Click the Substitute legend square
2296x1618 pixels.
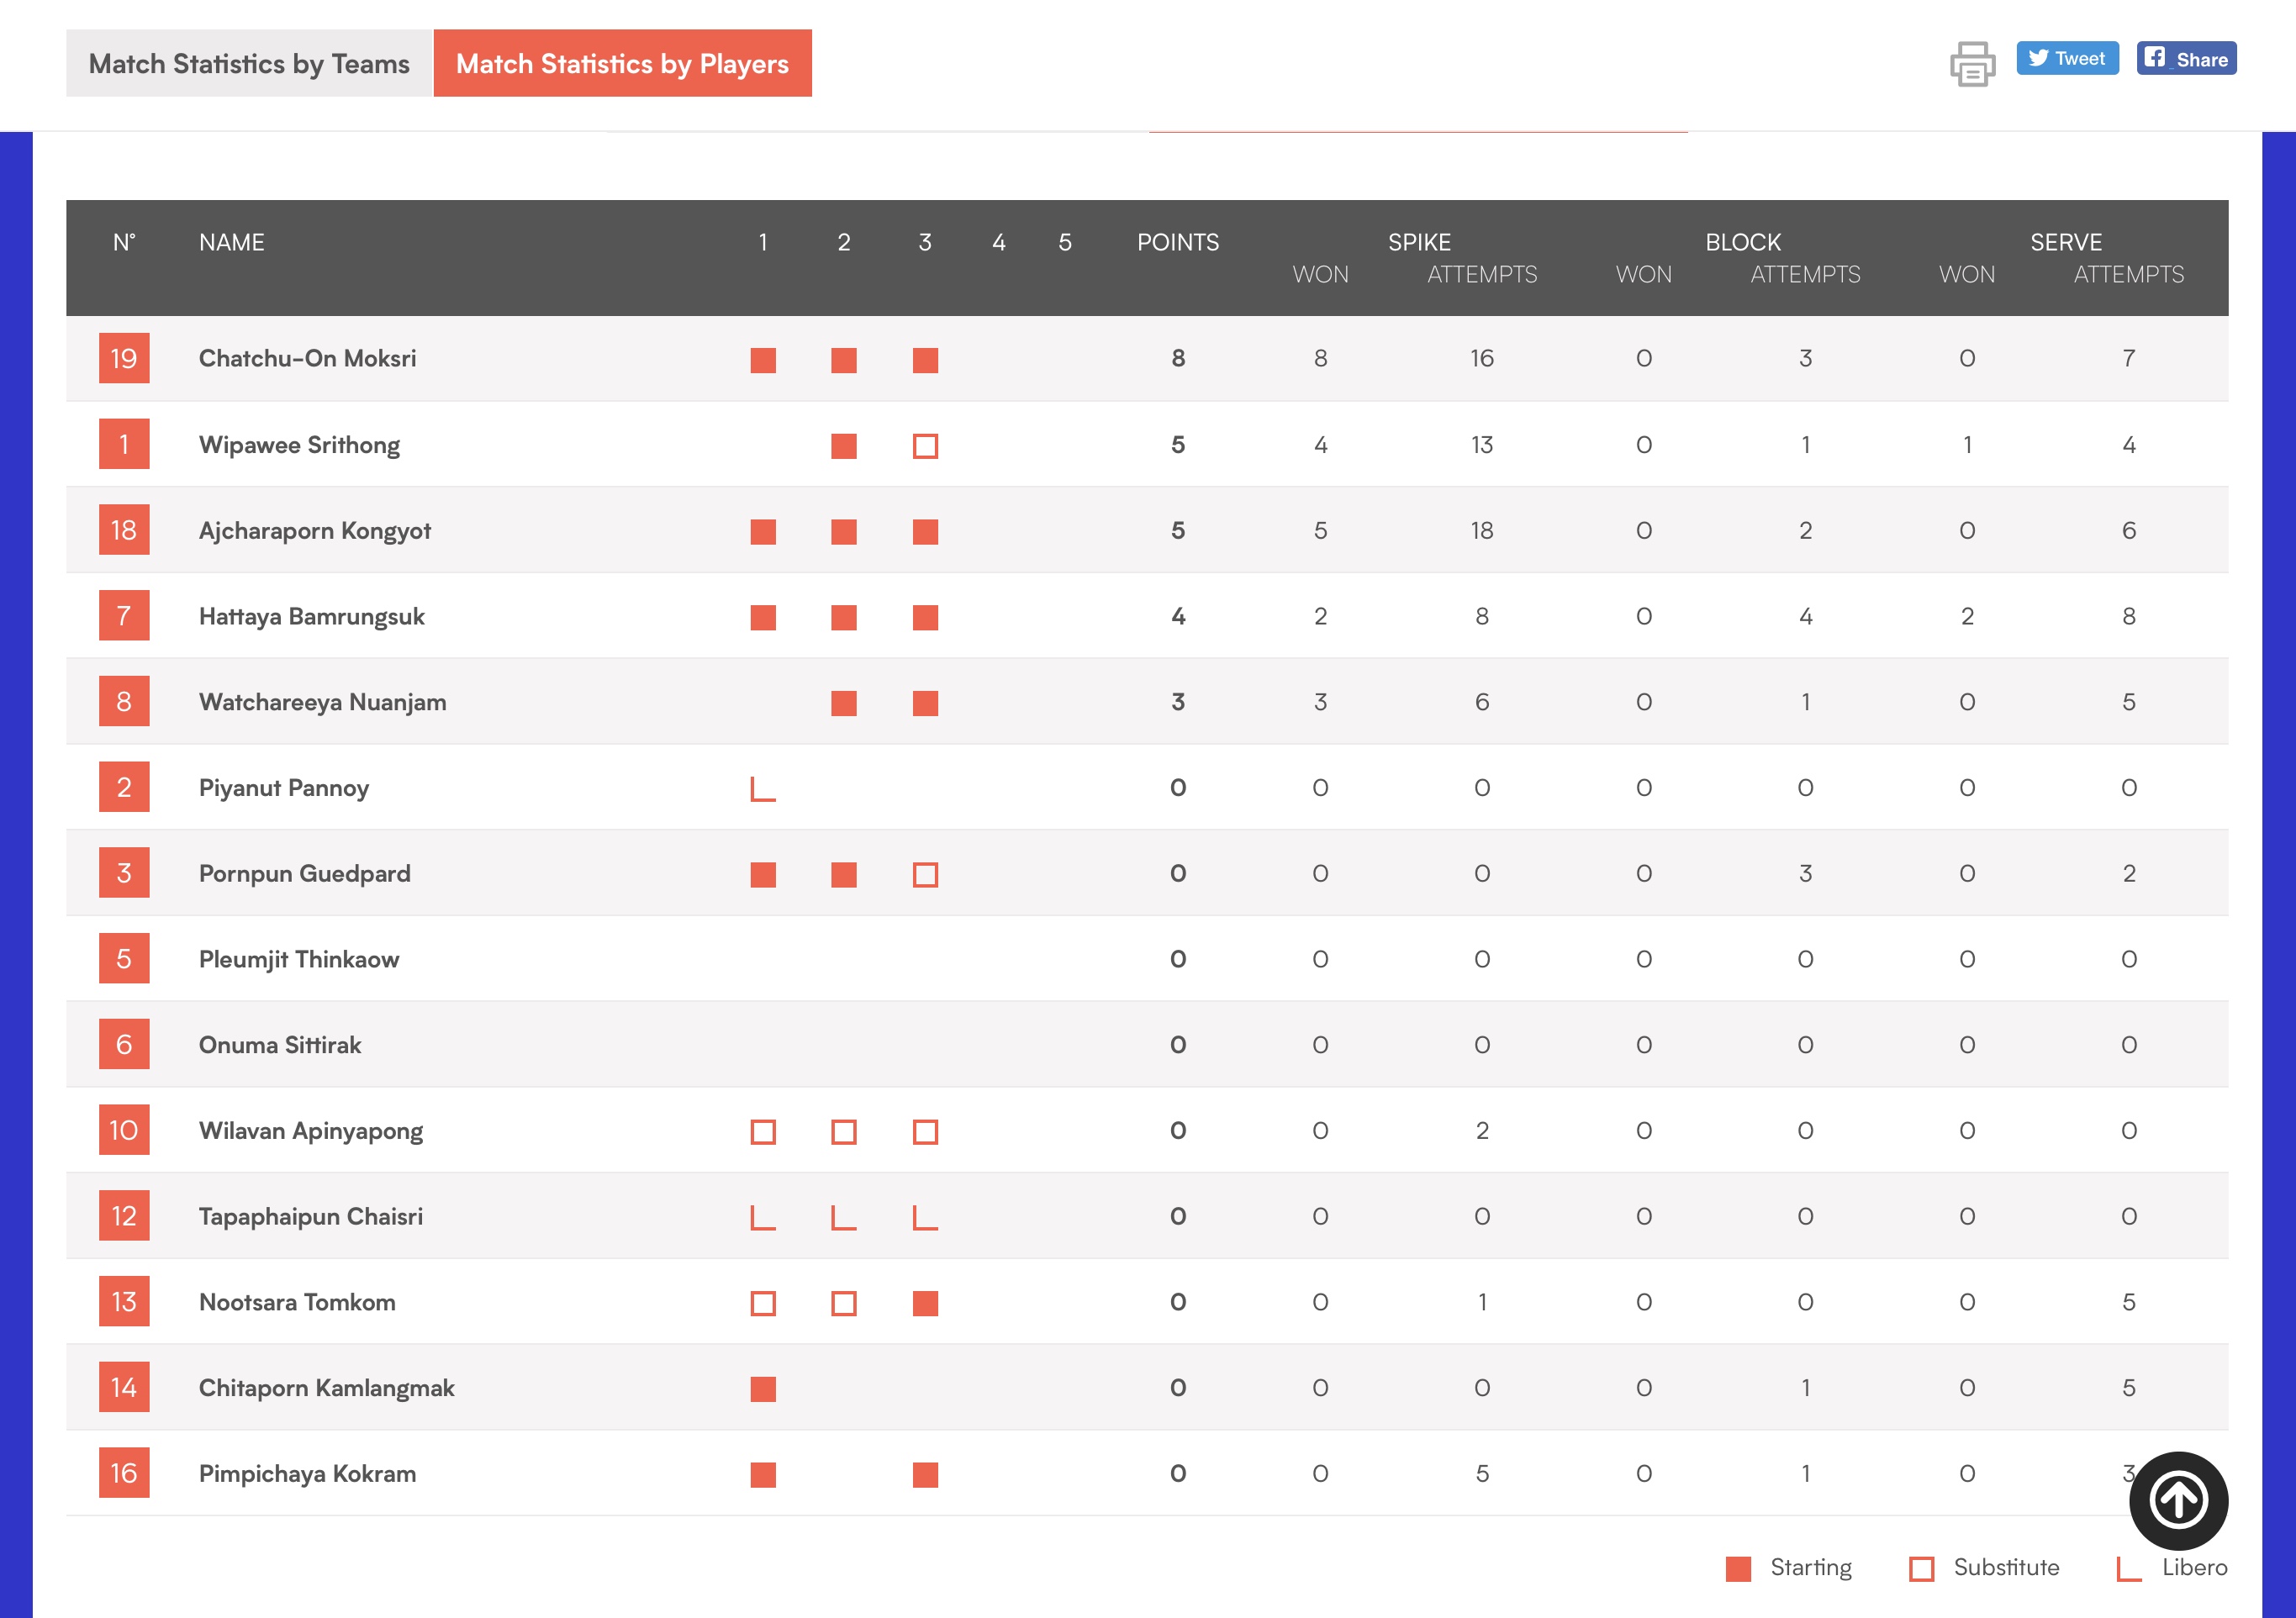(x=1921, y=1568)
